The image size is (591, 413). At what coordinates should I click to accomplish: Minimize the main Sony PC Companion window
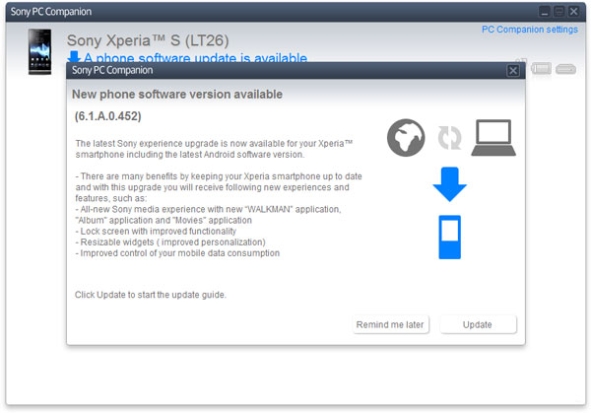pyautogui.click(x=545, y=12)
